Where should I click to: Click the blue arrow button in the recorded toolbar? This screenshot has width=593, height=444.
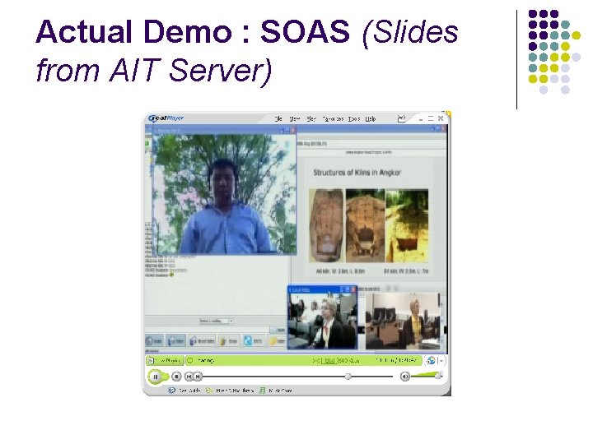253,341
